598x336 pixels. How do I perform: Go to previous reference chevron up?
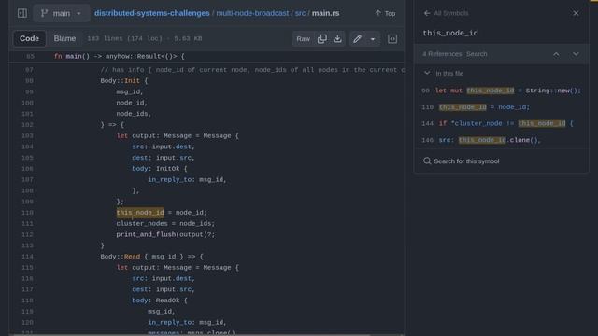click(x=556, y=54)
